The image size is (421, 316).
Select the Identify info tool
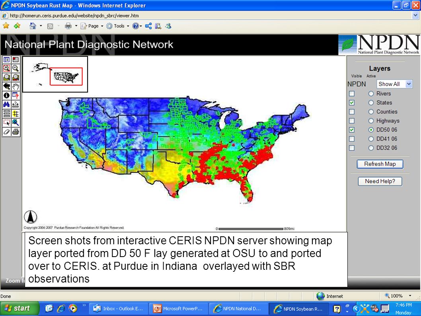pyautogui.click(x=7, y=96)
